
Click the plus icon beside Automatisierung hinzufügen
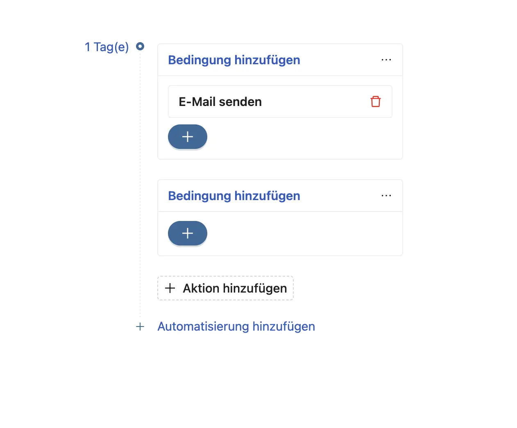pyautogui.click(x=140, y=327)
